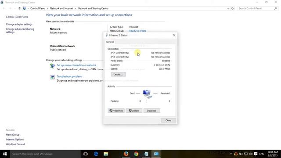This screenshot has height=158, width=281.
Task: Refresh the Control Panel view
Action: coord(232,8)
